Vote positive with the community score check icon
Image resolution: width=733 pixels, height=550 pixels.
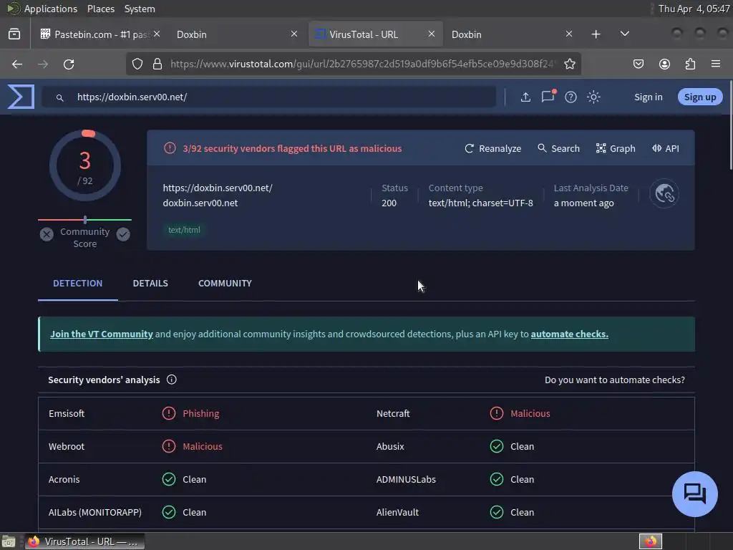coord(123,234)
